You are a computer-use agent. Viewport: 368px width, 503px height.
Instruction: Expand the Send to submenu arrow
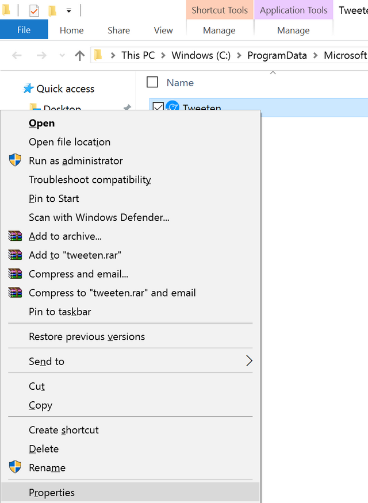tap(249, 361)
